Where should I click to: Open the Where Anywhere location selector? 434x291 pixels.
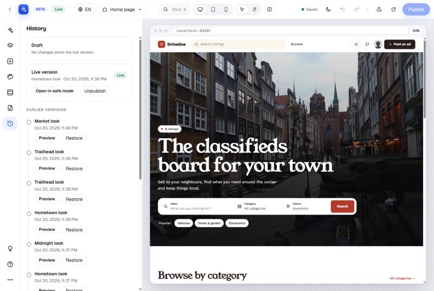[x=306, y=206]
